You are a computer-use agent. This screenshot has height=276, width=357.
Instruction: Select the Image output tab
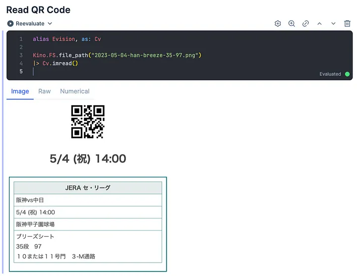20,91
